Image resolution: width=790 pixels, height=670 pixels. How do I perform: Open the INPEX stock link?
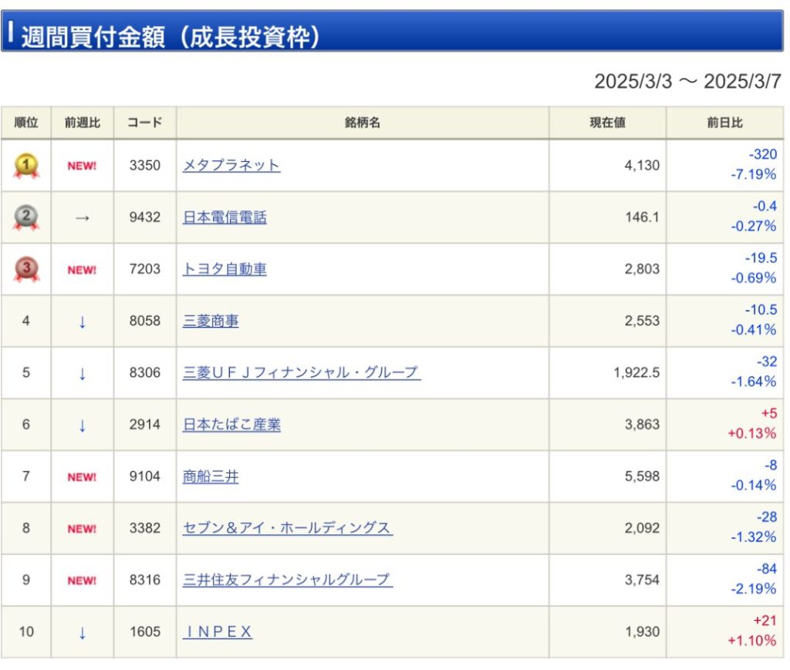218,632
